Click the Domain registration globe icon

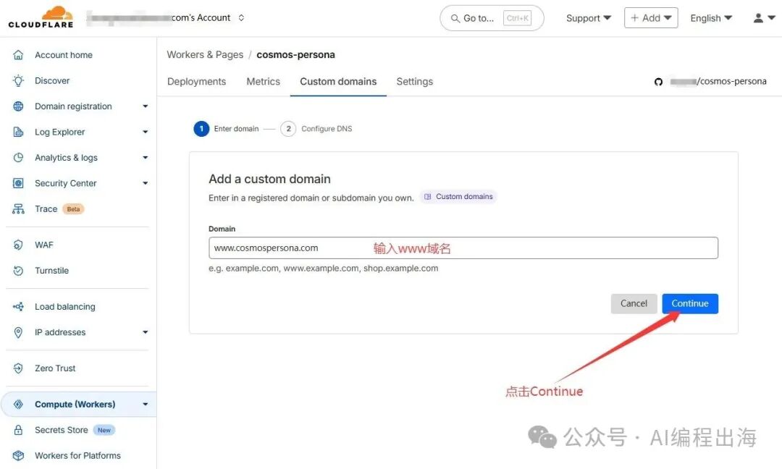[x=18, y=106]
